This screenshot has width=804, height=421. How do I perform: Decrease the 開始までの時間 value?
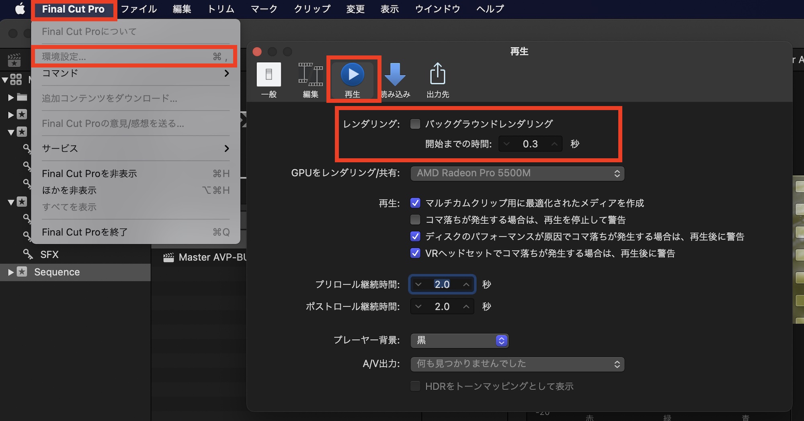[507, 144]
